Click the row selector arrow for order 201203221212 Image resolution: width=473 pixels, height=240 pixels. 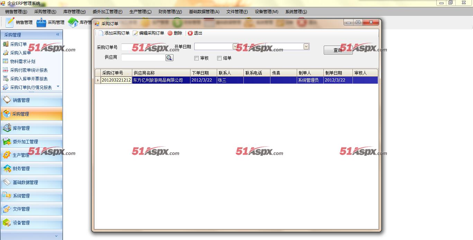(x=98, y=80)
